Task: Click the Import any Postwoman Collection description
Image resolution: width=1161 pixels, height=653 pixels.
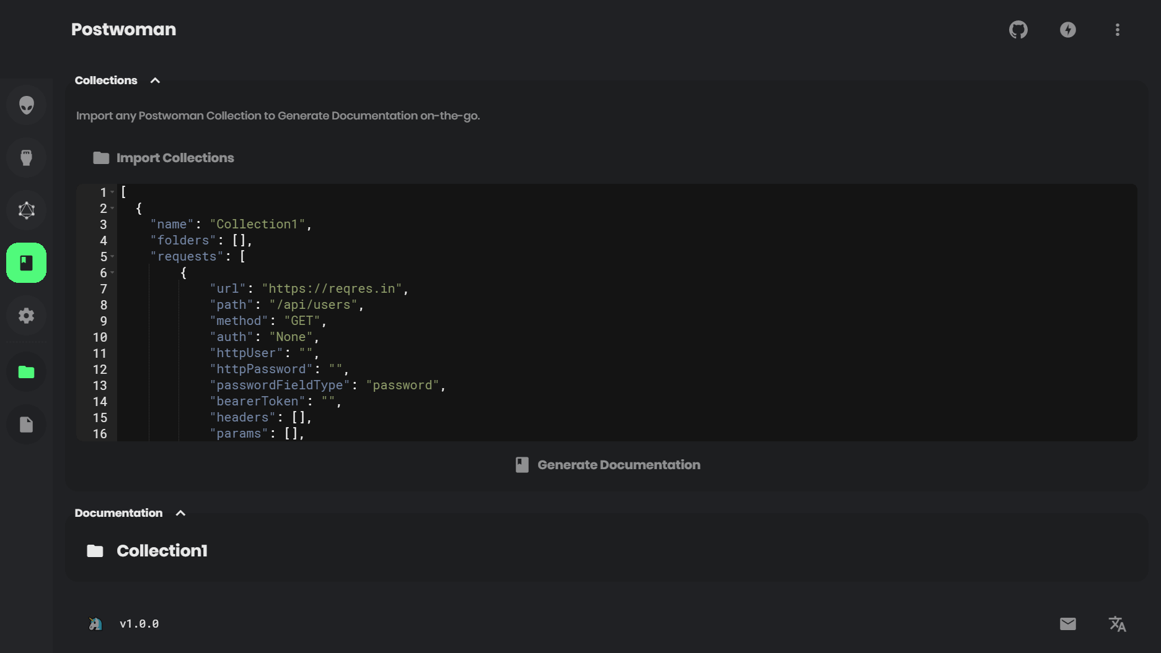Action: (x=278, y=116)
